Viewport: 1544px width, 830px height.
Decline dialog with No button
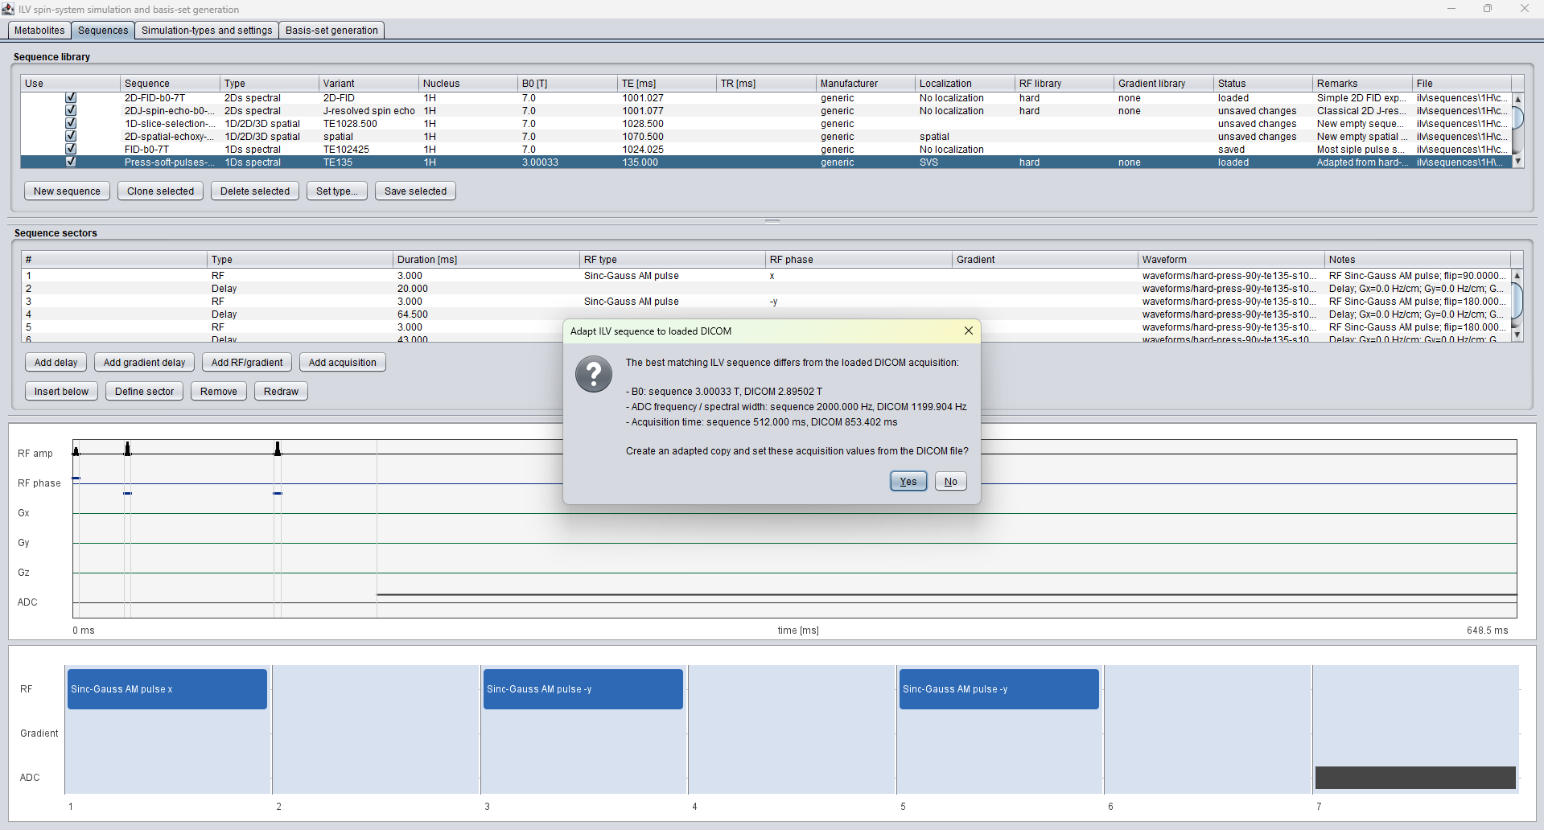pos(950,482)
